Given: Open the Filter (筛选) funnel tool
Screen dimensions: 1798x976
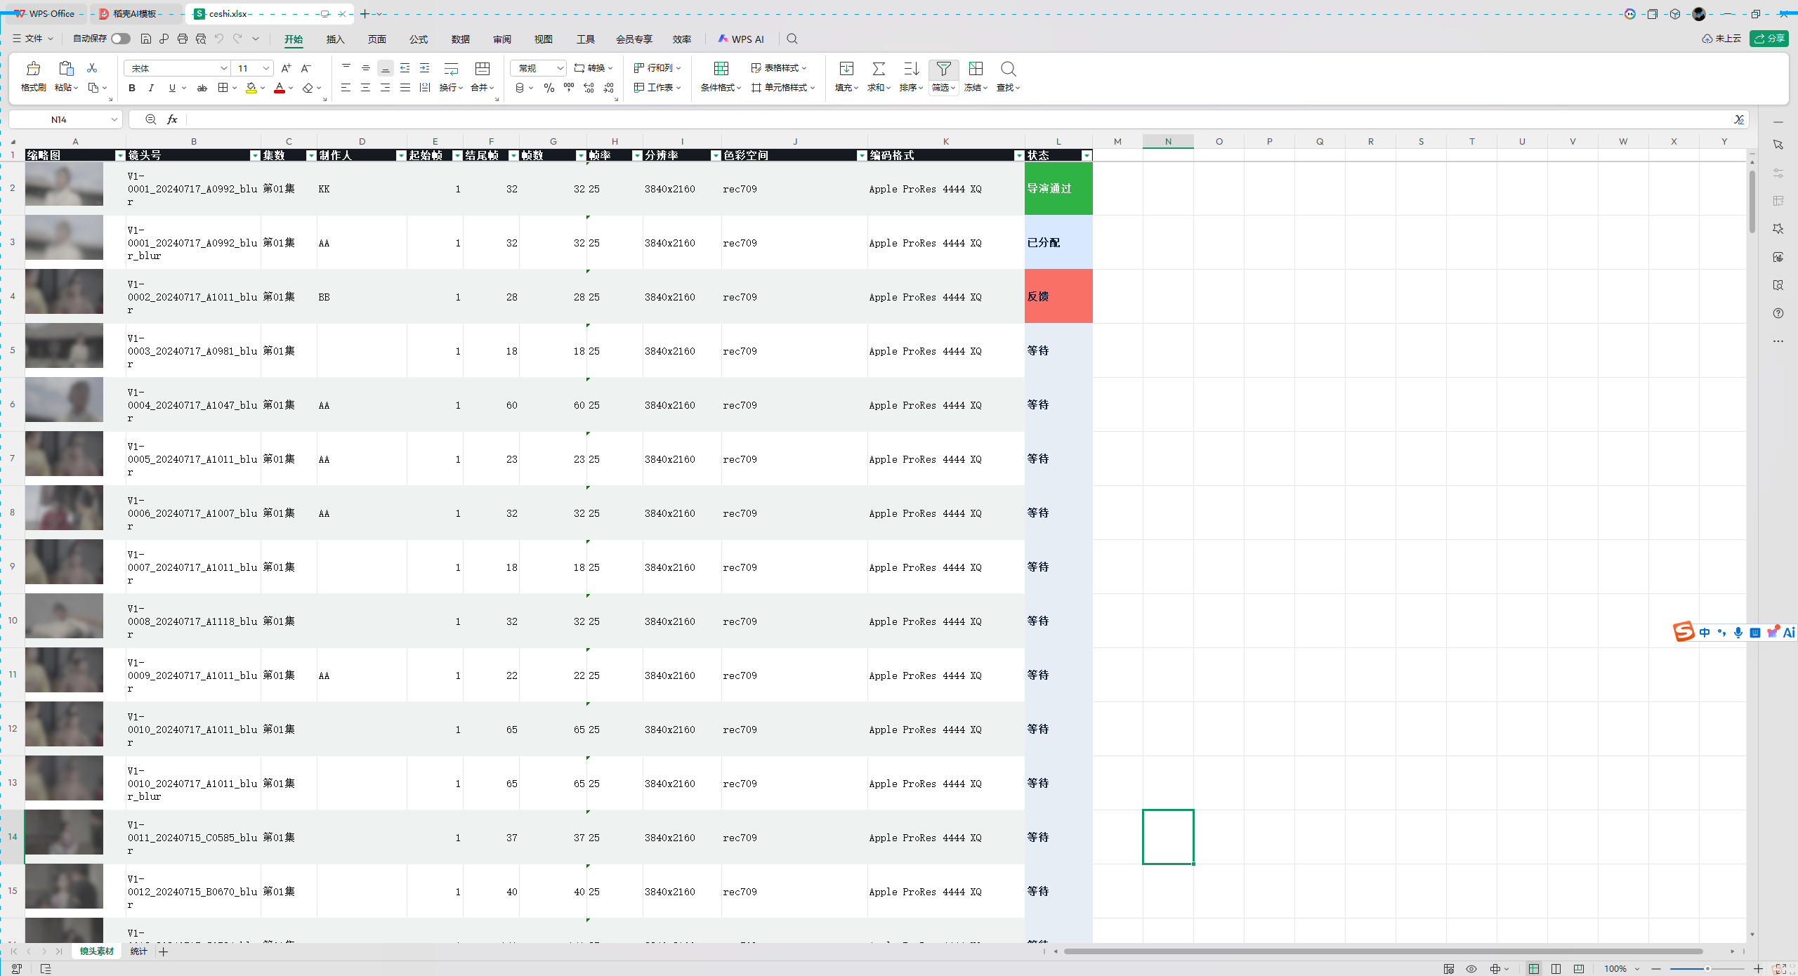Looking at the screenshot, I should [x=943, y=68].
